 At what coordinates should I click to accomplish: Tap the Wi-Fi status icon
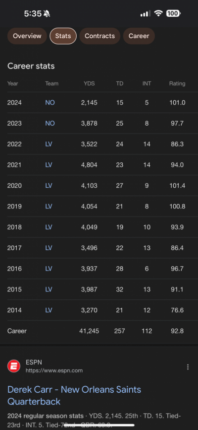158,13
